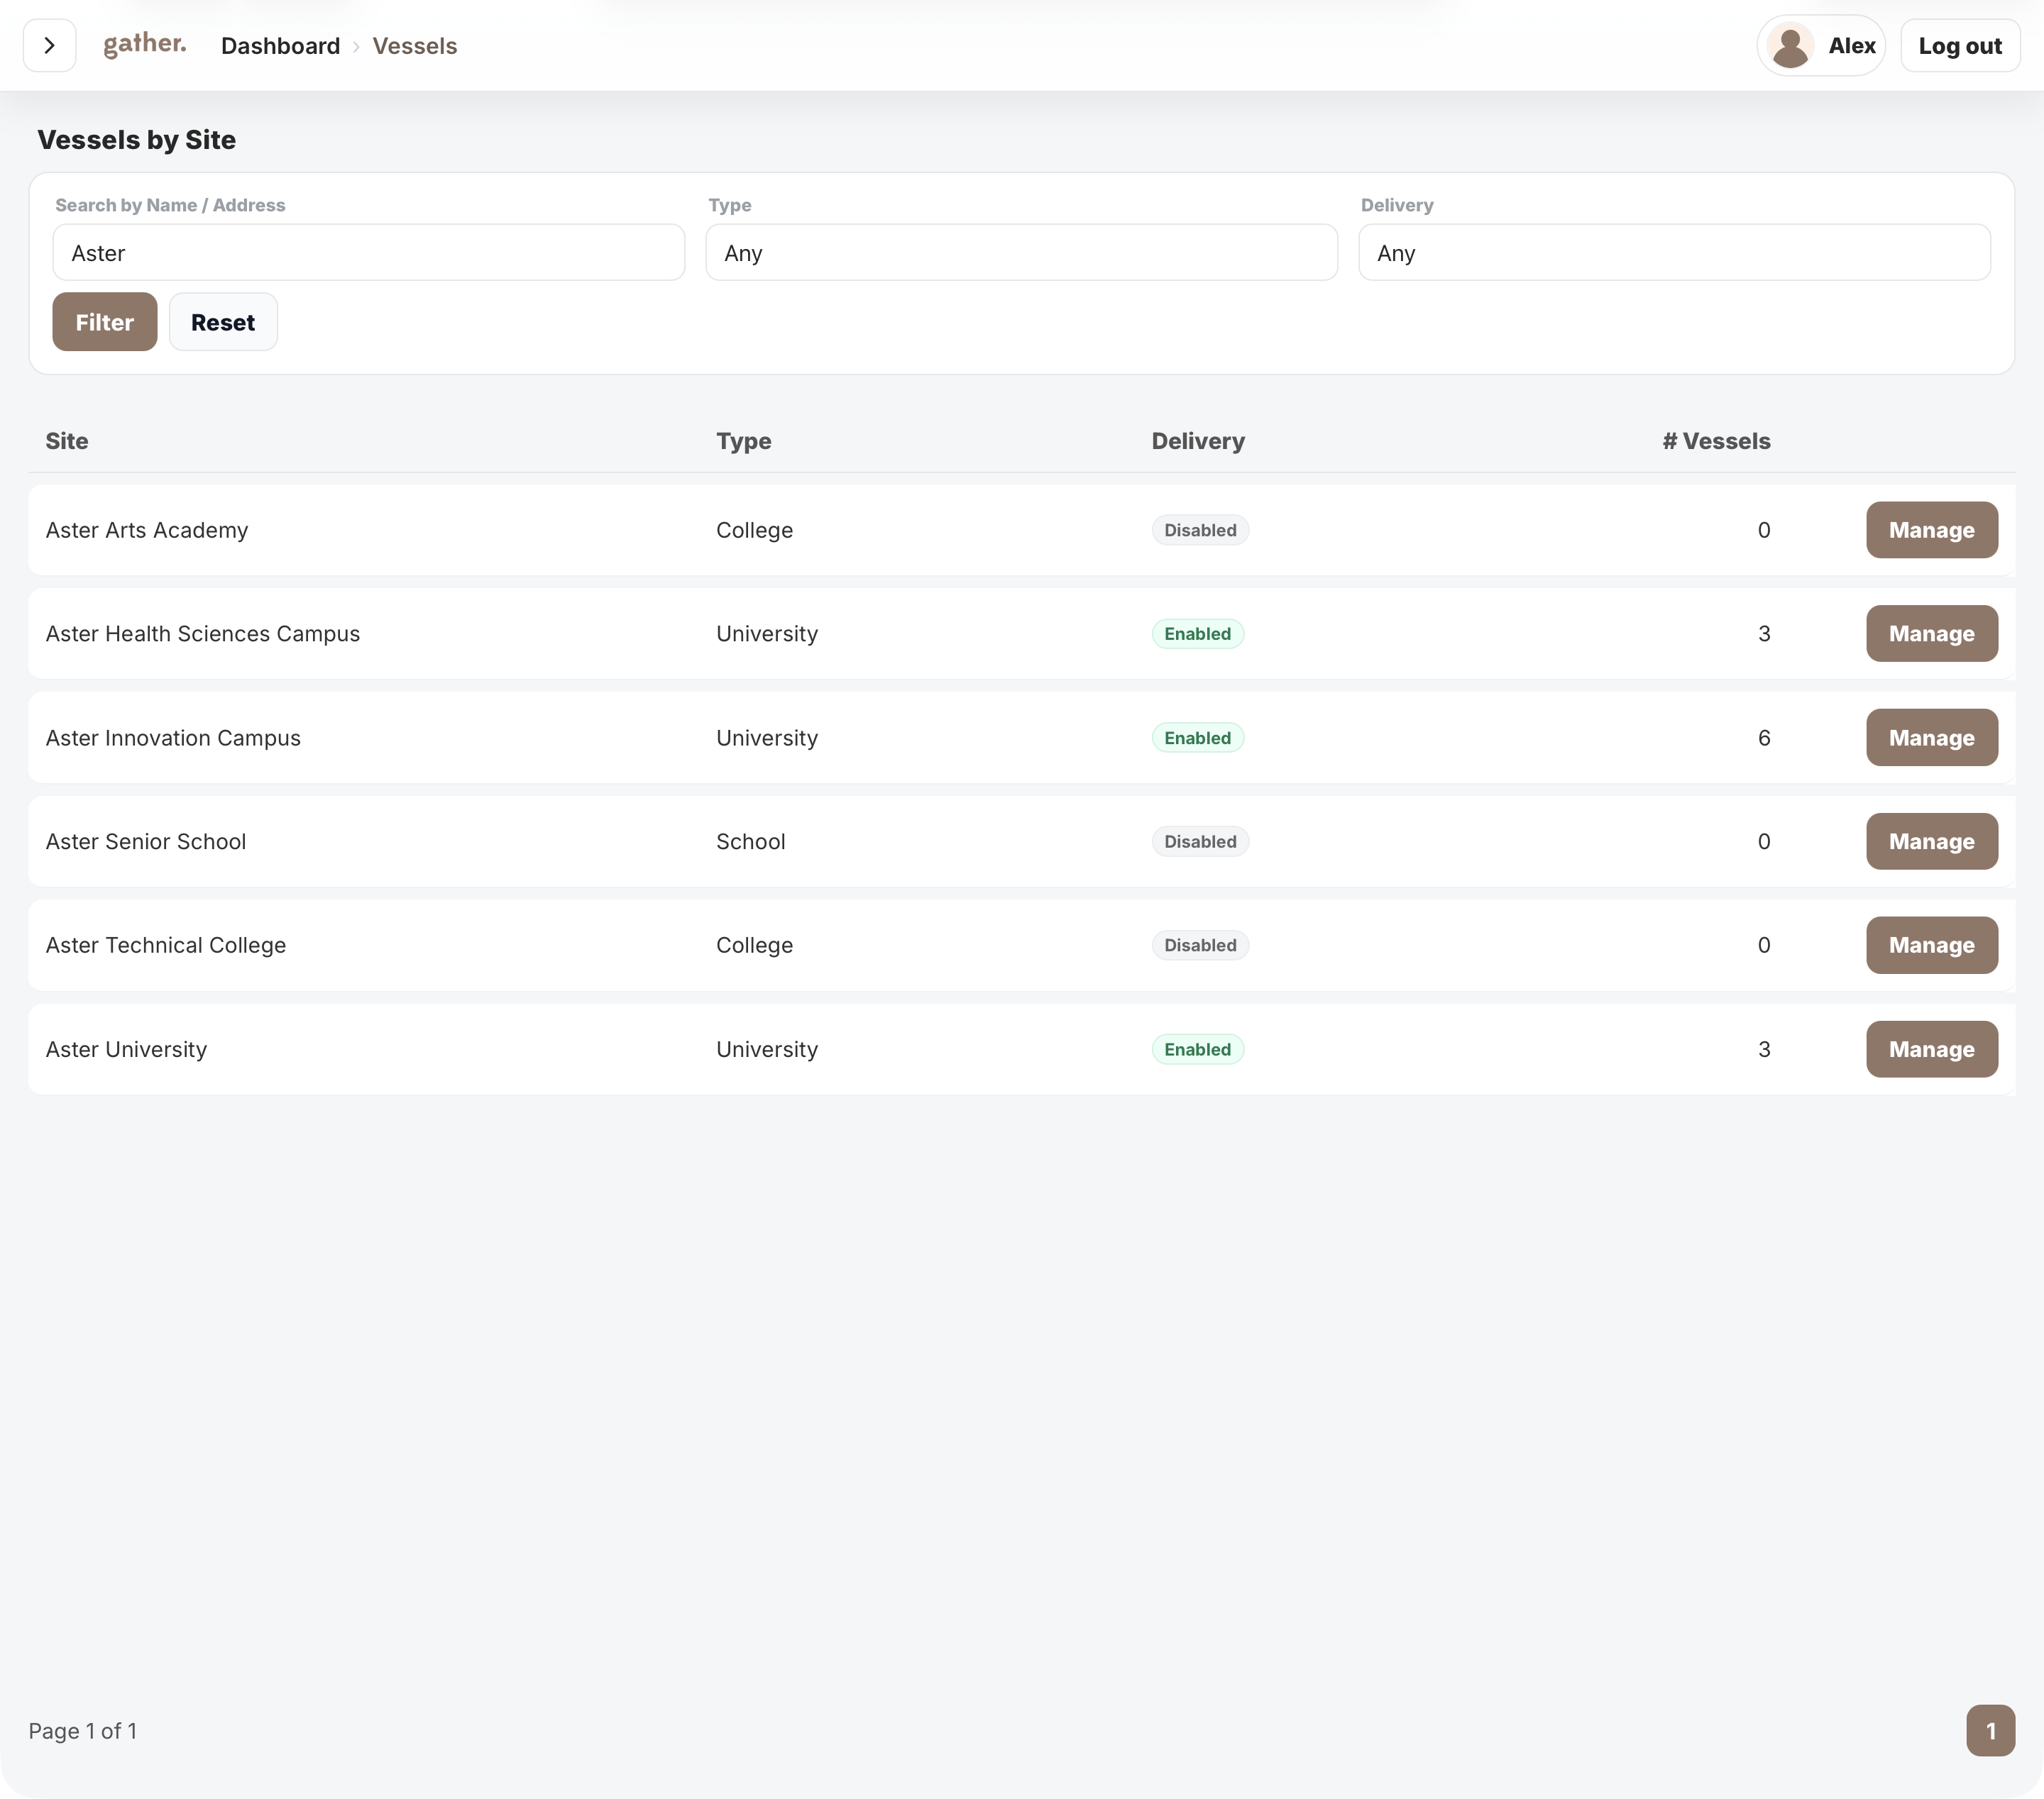Select the Aster Technical College name
The width and height of the screenshot is (2044, 1799).
pyautogui.click(x=166, y=946)
